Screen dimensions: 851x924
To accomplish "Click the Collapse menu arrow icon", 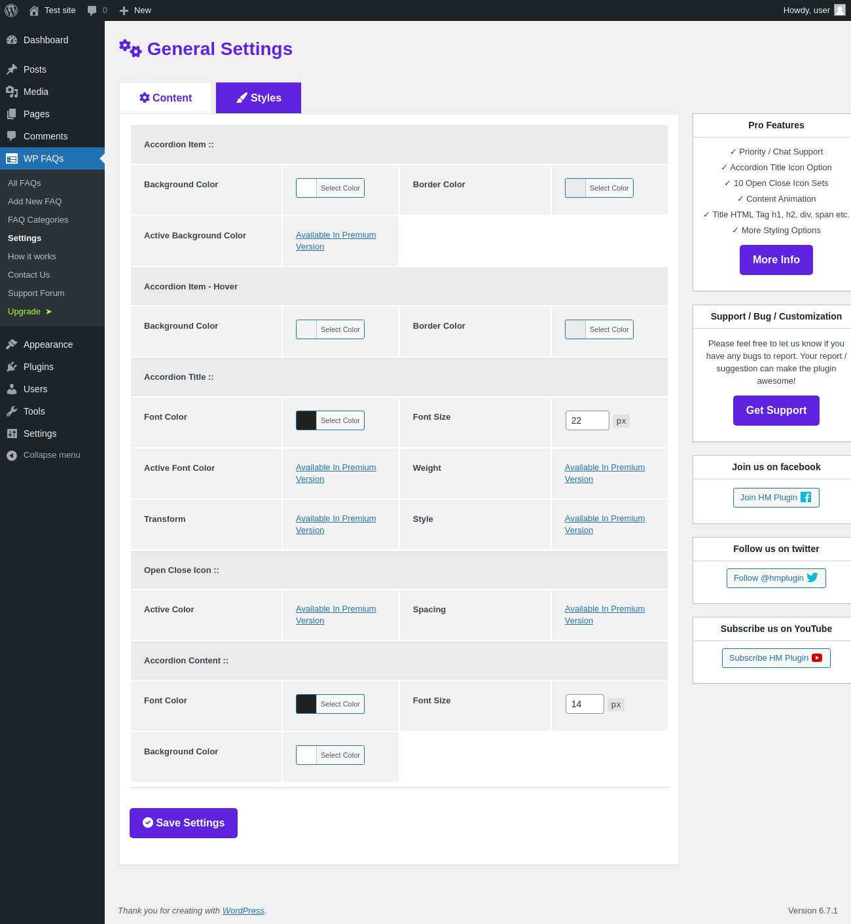I will (x=12, y=455).
